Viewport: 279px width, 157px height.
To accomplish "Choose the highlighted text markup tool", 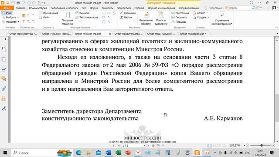I will click(x=24, y=16).
